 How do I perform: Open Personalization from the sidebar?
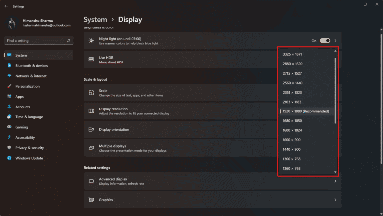click(x=27, y=86)
